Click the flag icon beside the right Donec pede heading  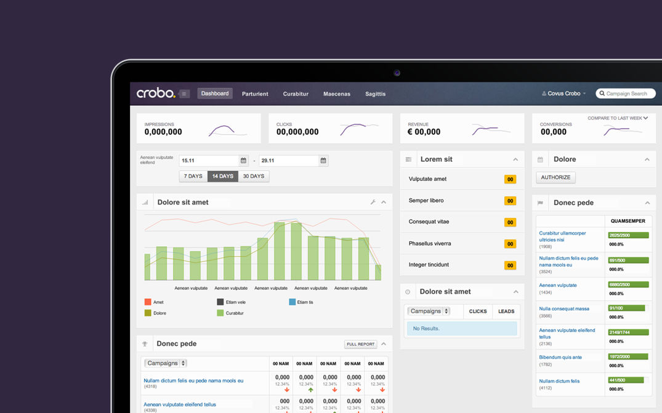tap(540, 203)
